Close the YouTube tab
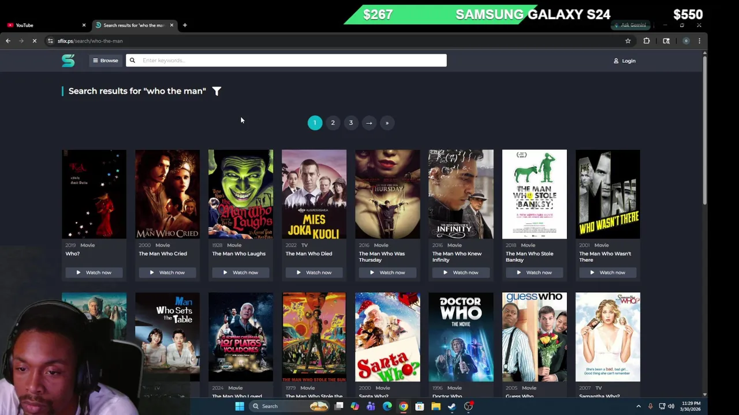Image resolution: width=739 pixels, height=415 pixels. pyautogui.click(x=84, y=25)
